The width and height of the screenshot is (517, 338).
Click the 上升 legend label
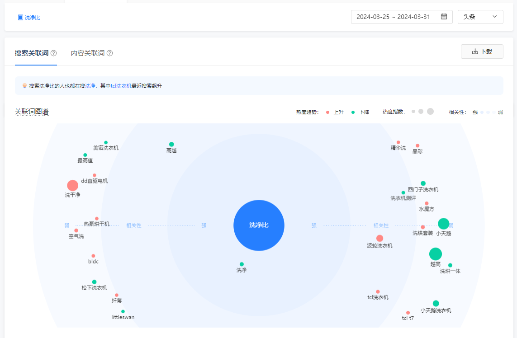coord(339,113)
